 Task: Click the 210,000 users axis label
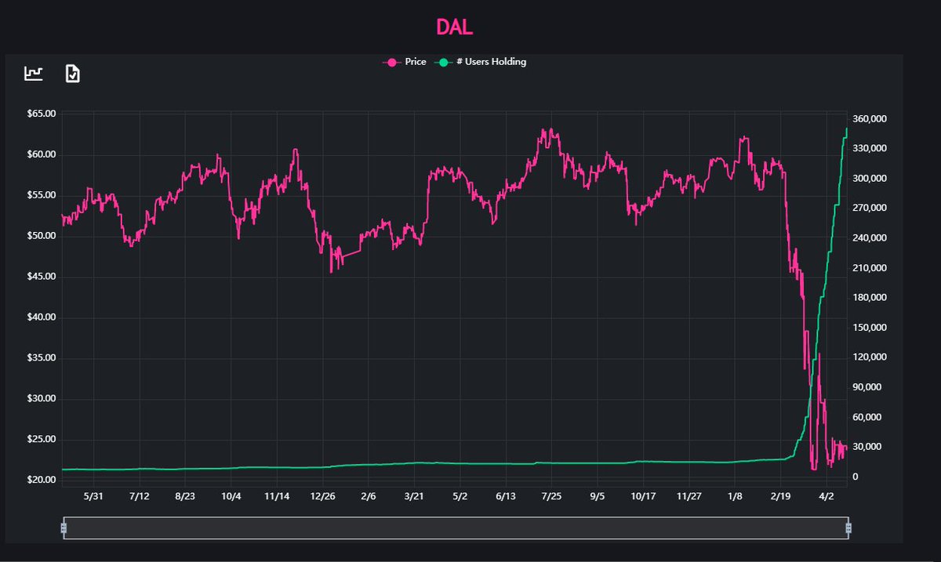point(870,268)
